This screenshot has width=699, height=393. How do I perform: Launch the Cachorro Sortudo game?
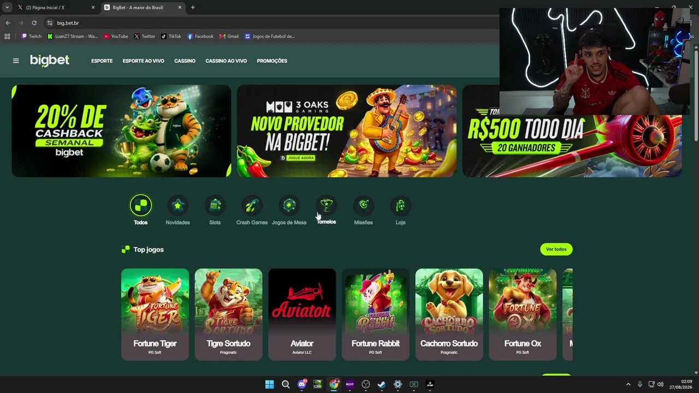(449, 314)
